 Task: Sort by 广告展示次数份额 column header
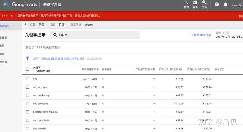(145, 69)
